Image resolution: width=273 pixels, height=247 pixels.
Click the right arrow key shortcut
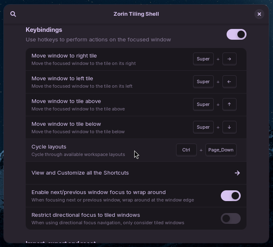point(229,59)
